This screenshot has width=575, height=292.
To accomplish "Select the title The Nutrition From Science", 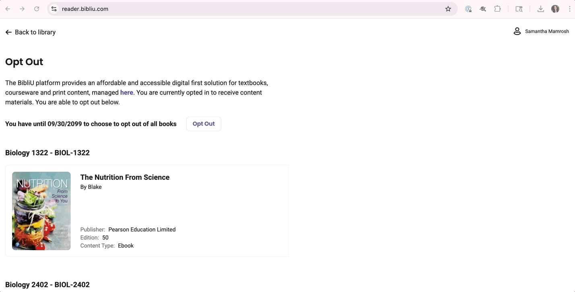I will (x=125, y=177).
